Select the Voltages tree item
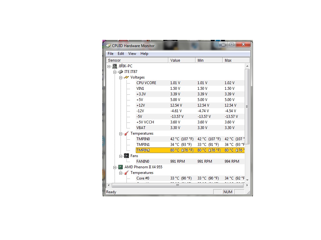 (137, 77)
